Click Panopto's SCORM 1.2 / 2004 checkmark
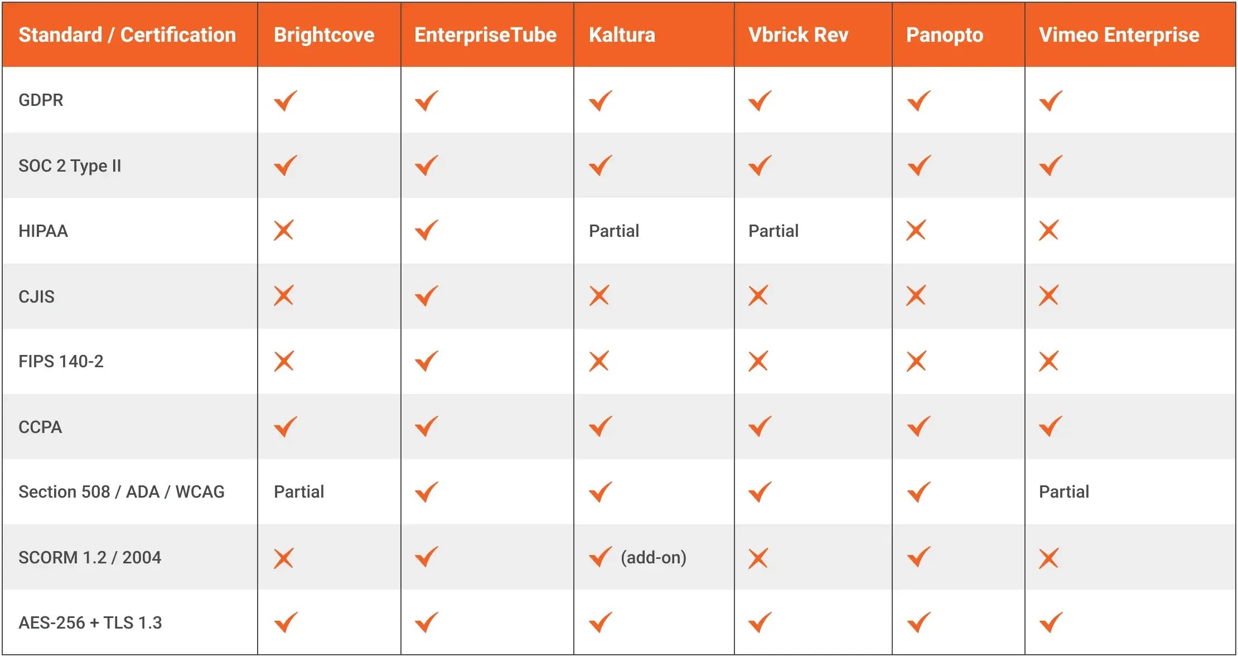The height and width of the screenshot is (657, 1238). (x=919, y=557)
